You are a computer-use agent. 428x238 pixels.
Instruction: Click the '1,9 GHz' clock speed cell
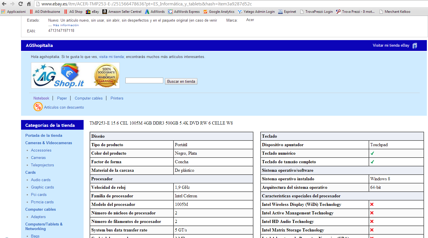(x=213, y=187)
